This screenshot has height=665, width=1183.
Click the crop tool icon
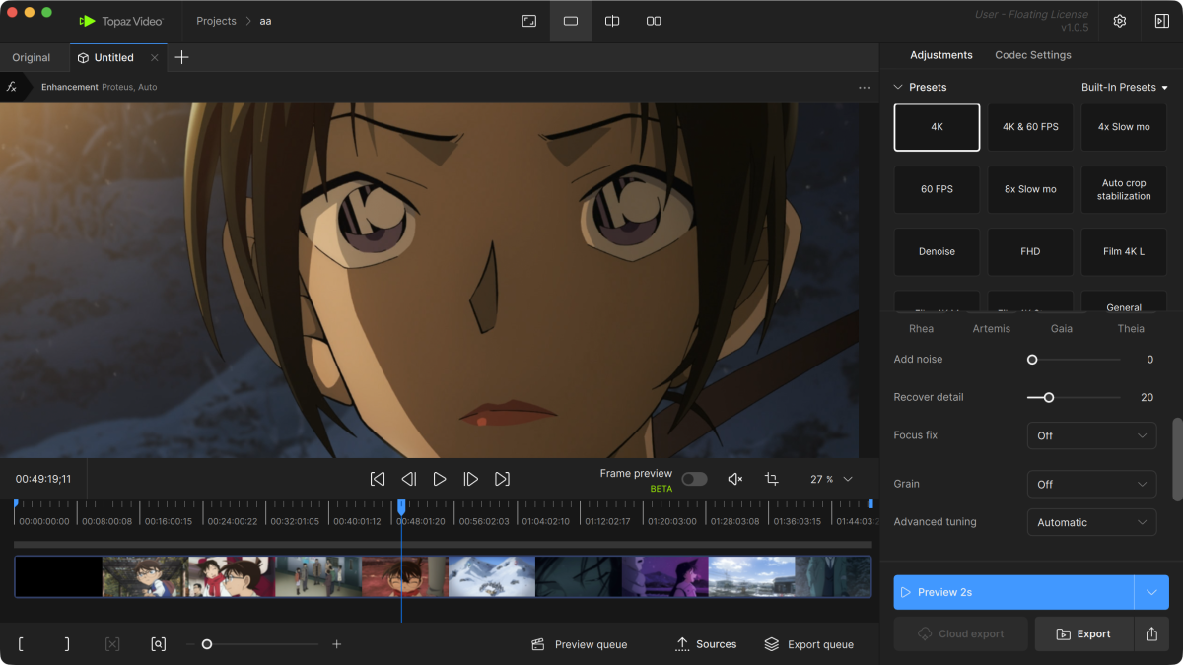[x=771, y=479]
